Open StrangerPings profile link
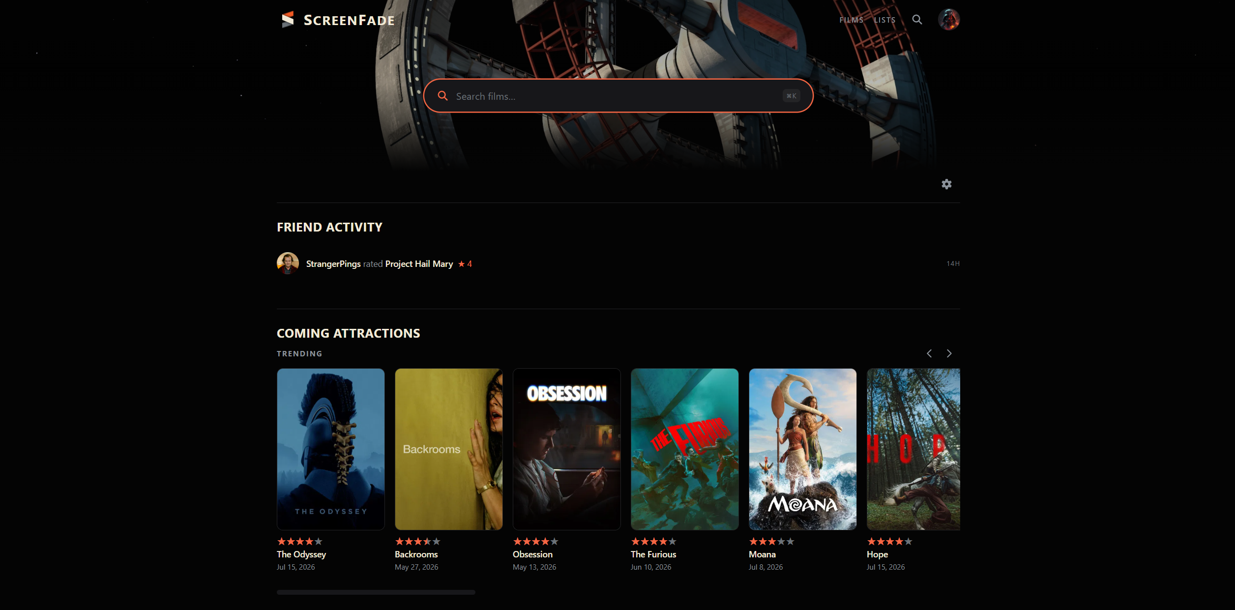The height and width of the screenshot is (610, 1235). 333,264
